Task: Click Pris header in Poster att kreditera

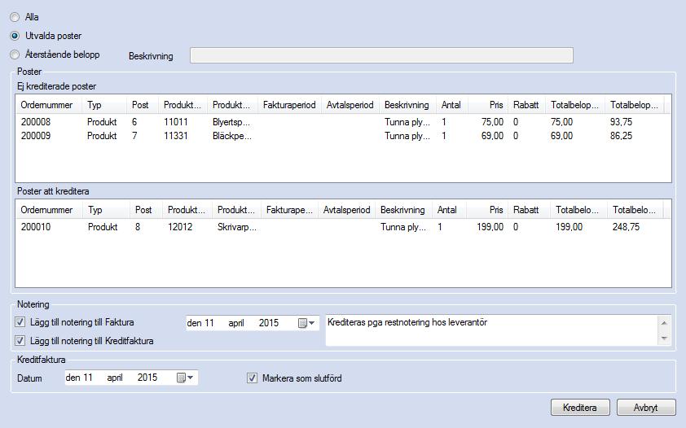Action: 488,210
